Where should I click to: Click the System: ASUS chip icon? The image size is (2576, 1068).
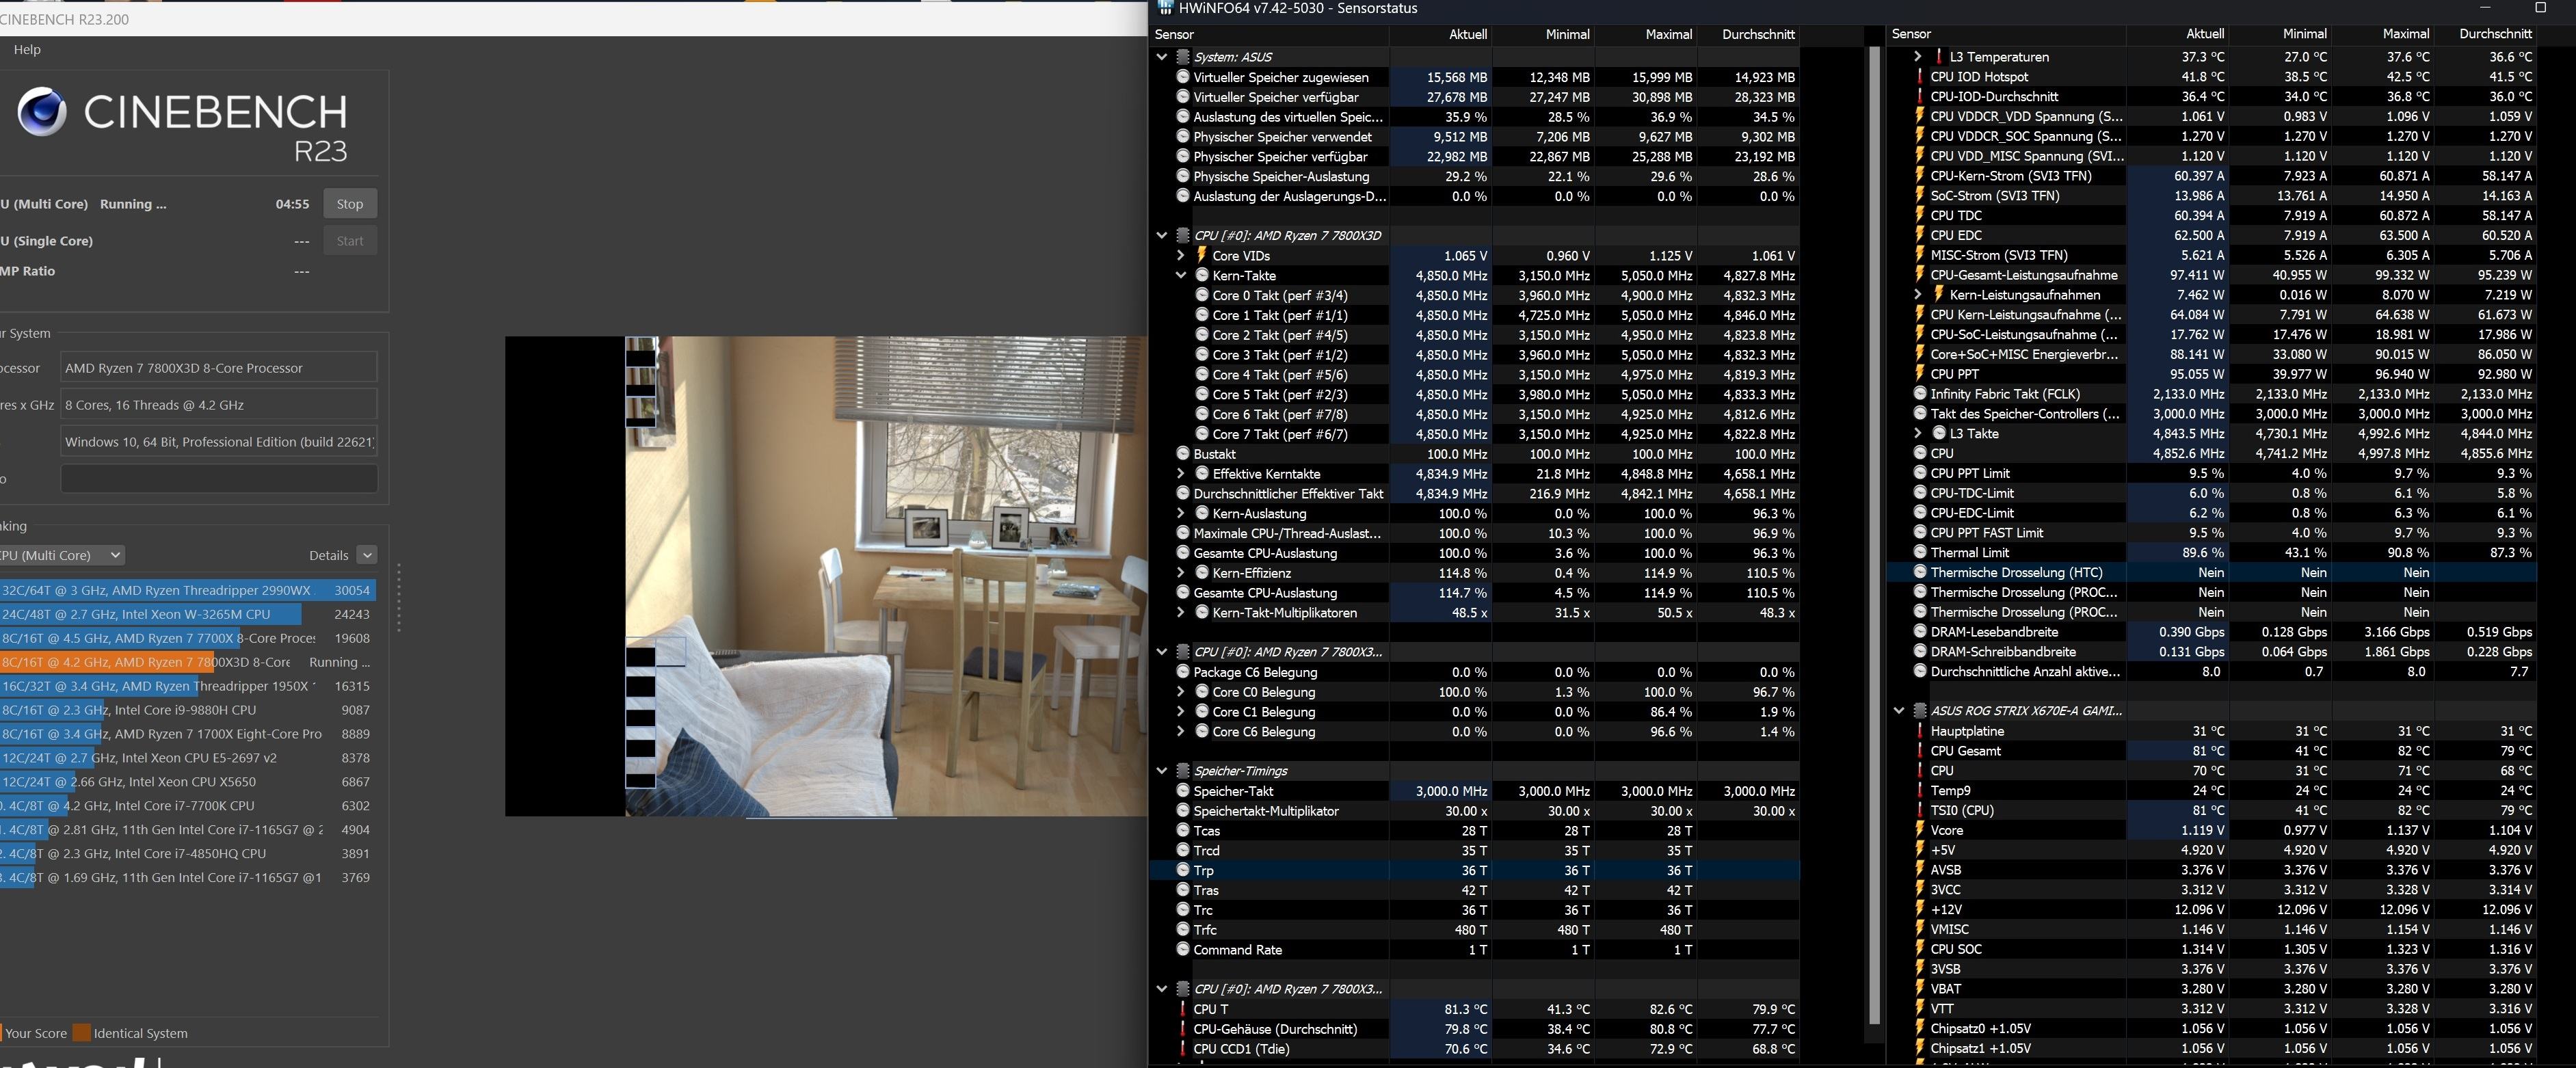tap(1183, 57)
